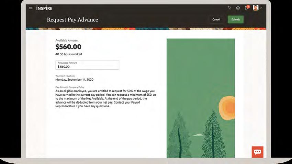The width and height of the screenshot is (292, 164).
Task: Click the red notification count badge
Action: (x=248, y=7)
